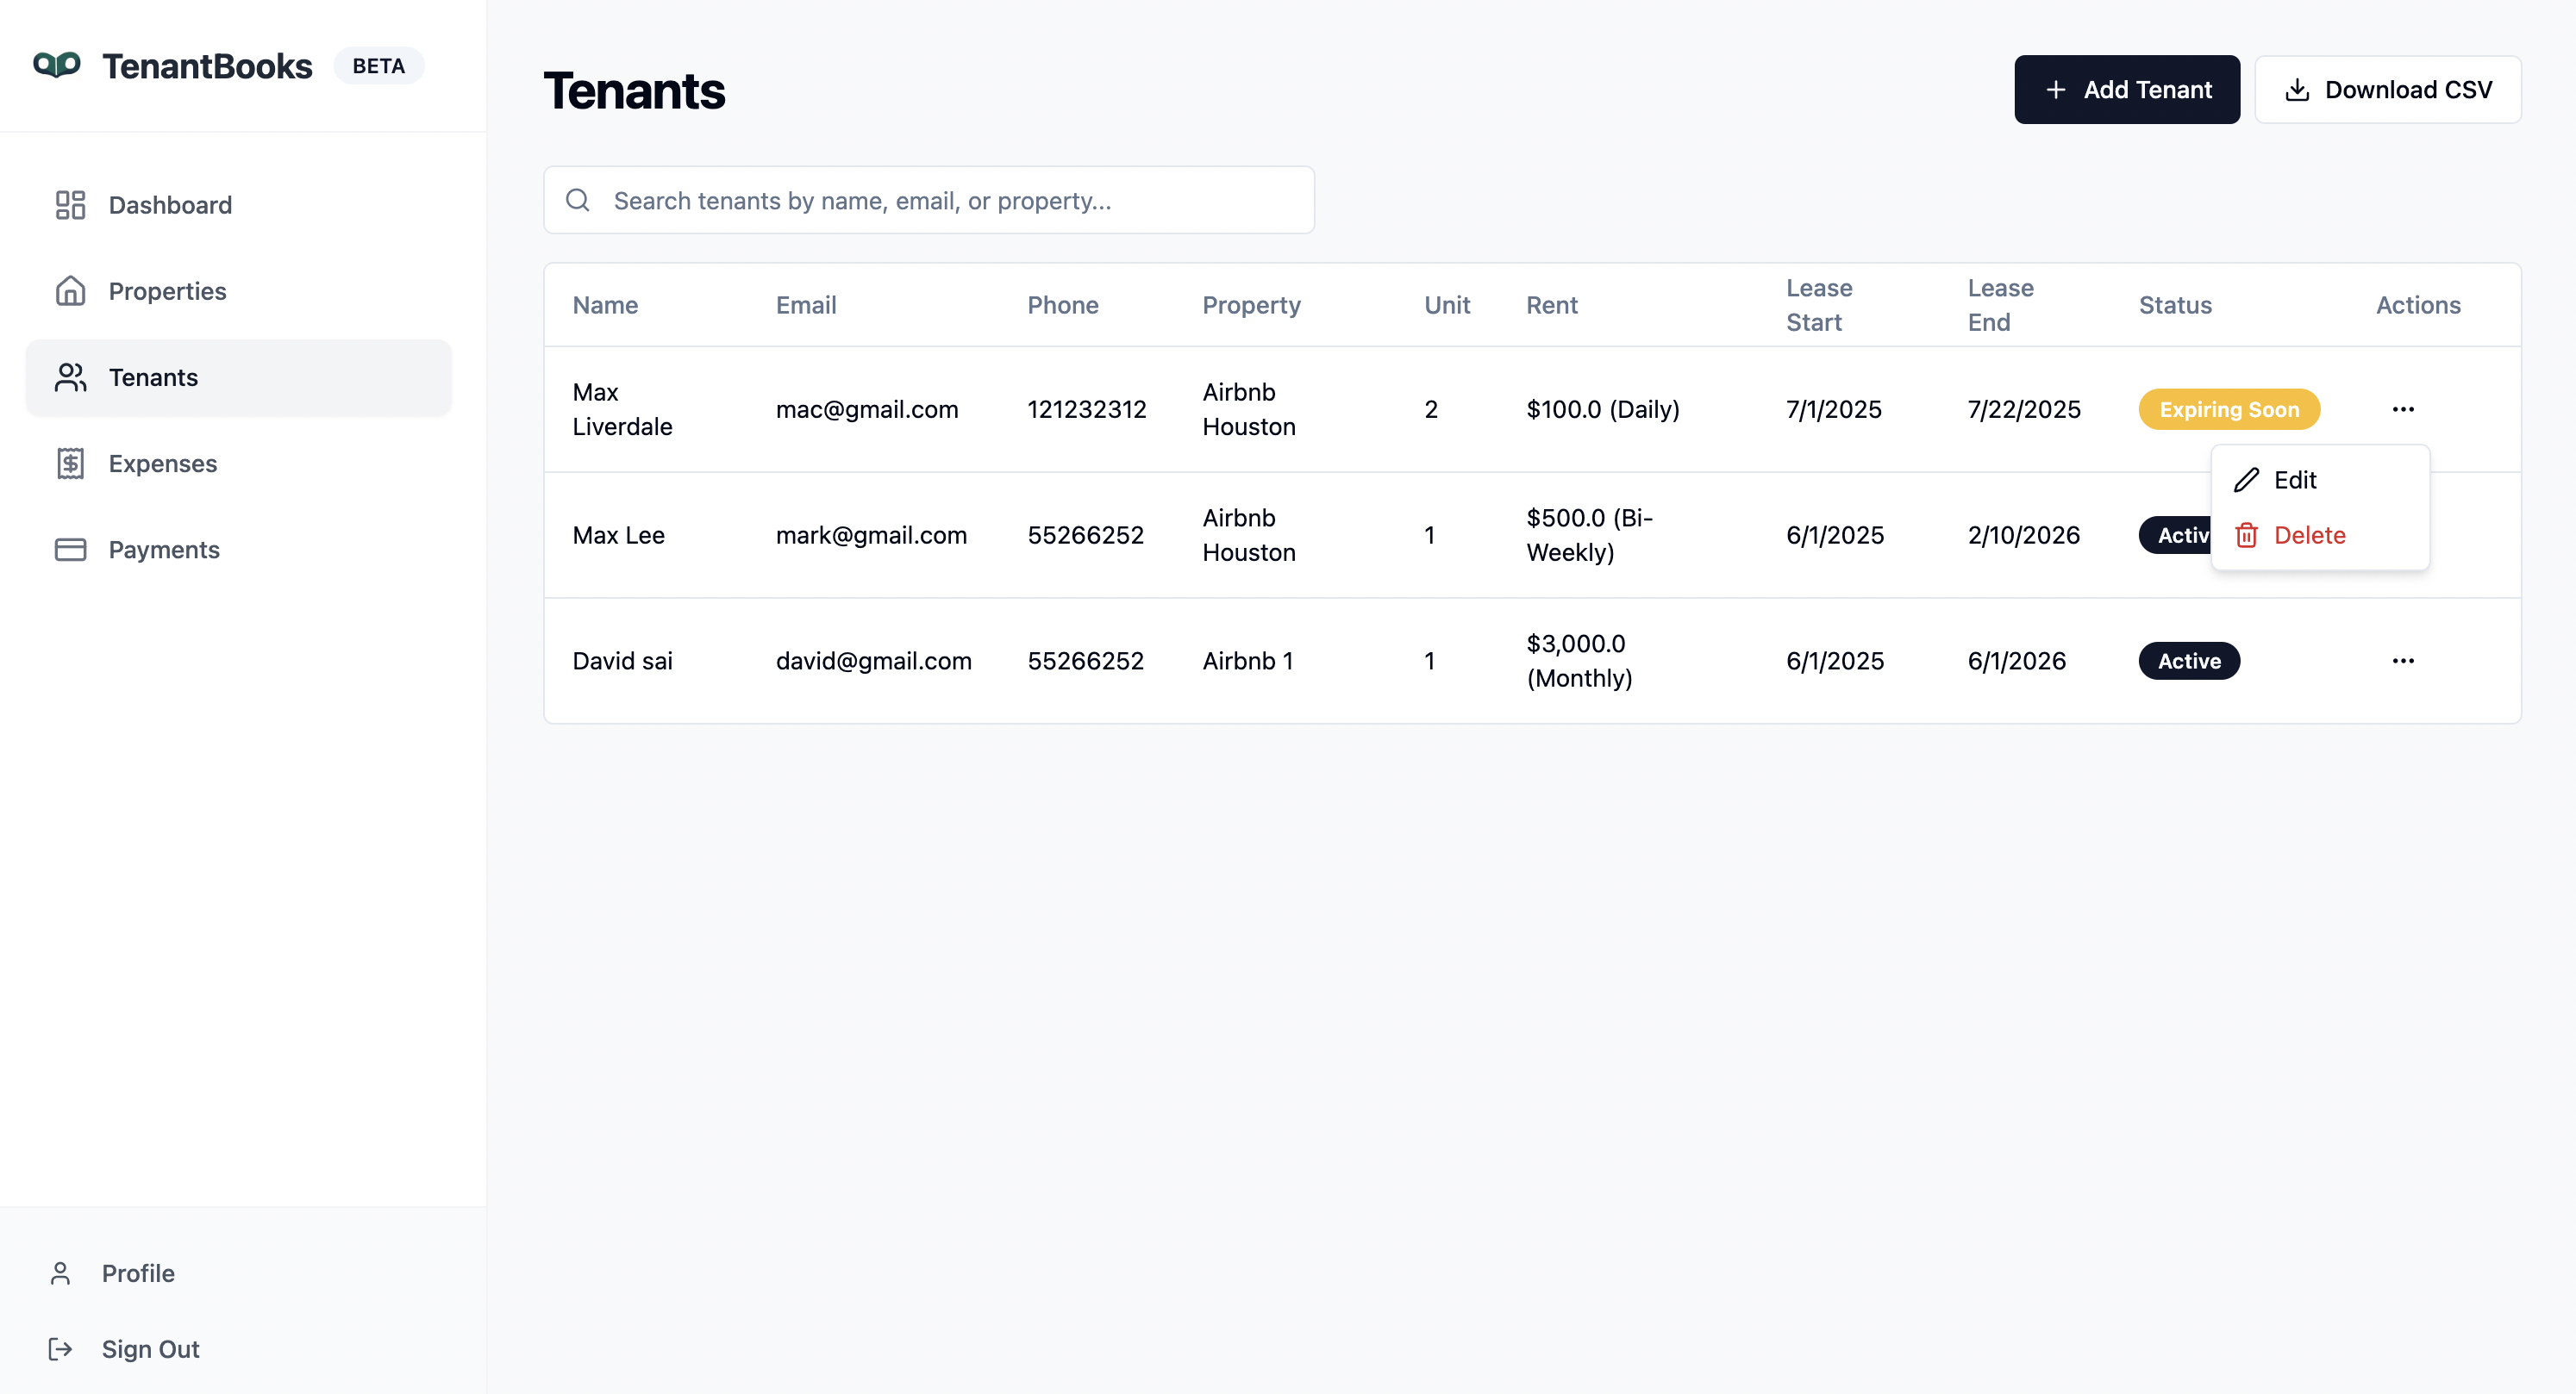Screen dimensions: 2576x1394
Task: Click the Expenses receipt icon
Action: click(70, 463)
